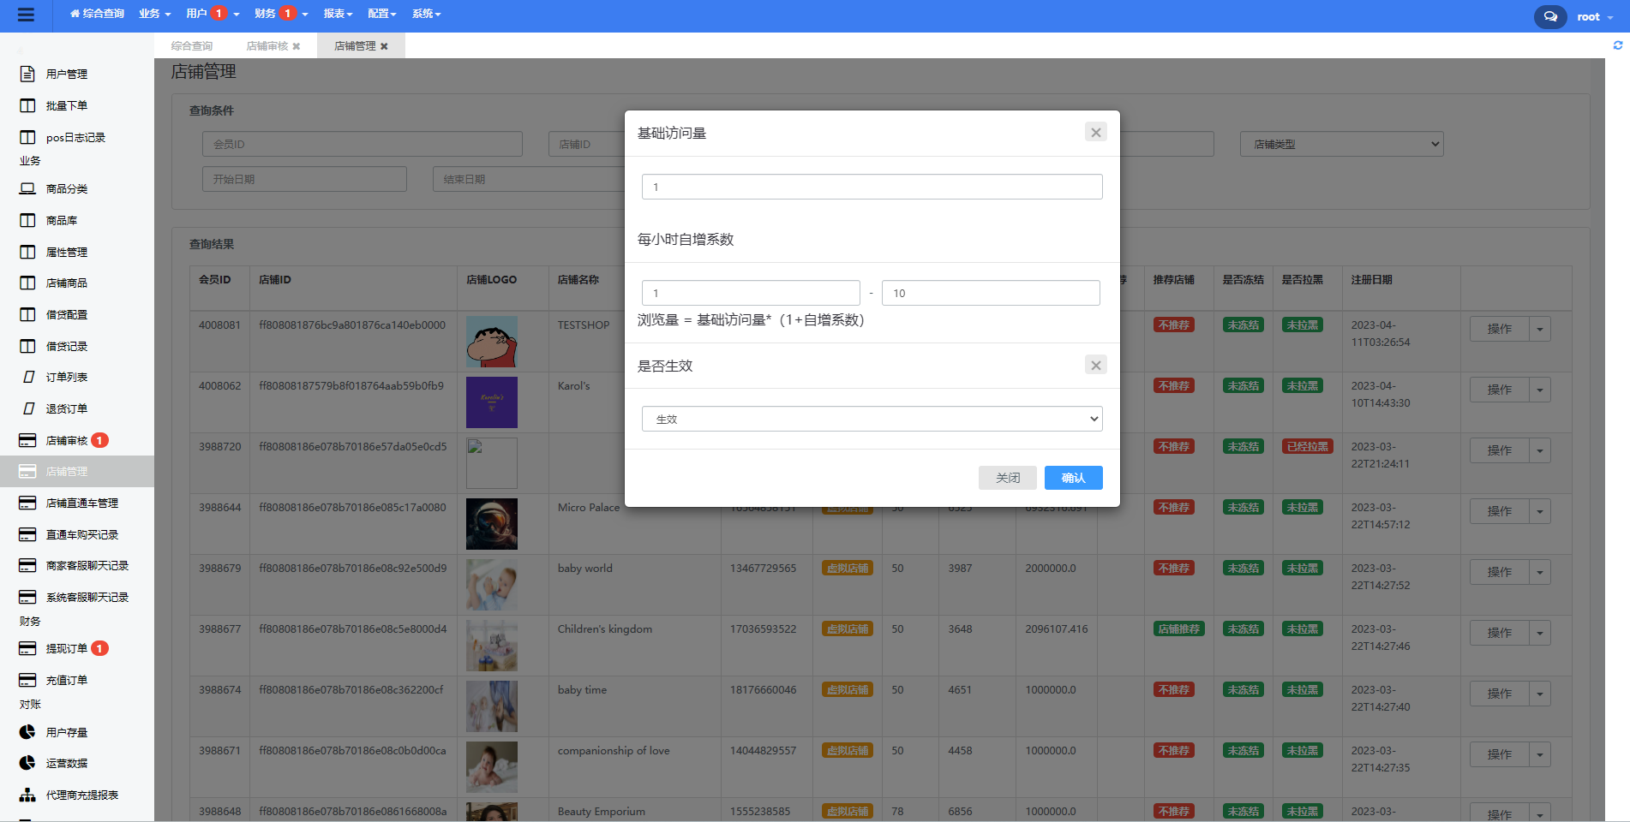This screenshot has width=1630, height=822.
Task: Open the 用户 top menu dropdown
Action: [x=213, y=14]
